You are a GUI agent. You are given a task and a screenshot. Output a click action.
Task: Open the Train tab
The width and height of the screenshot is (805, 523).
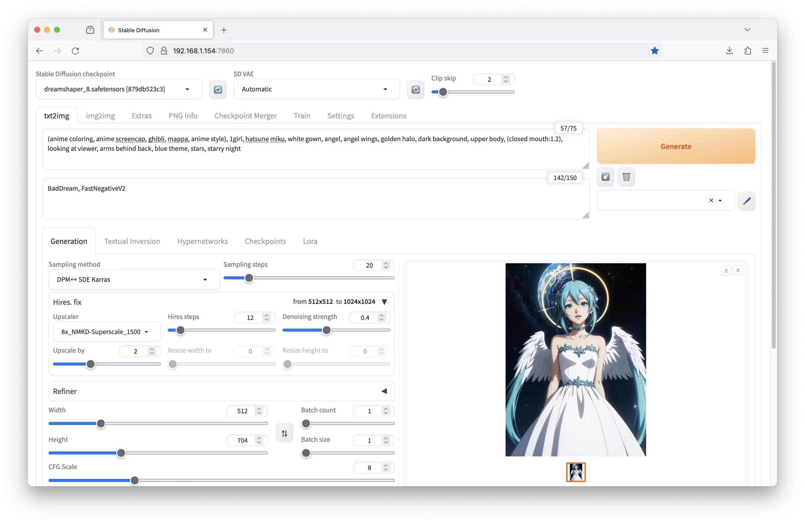tap(302, 116)
